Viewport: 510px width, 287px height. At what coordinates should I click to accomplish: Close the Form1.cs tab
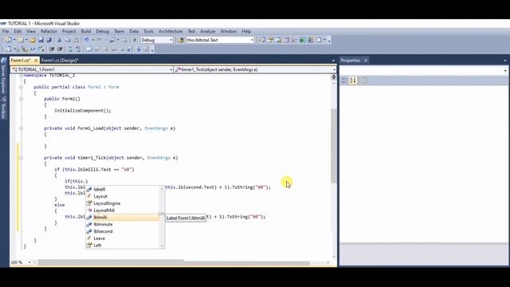pyautogui.click(x=36, y=61)
